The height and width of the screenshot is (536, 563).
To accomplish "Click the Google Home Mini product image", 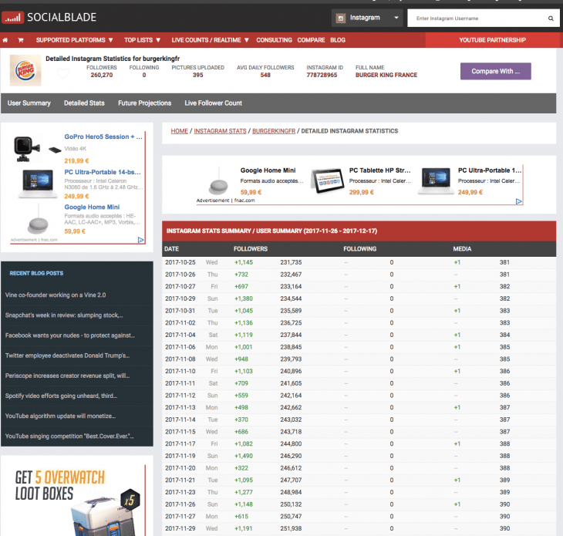I will pyautogui.click(x=219, y=180).
